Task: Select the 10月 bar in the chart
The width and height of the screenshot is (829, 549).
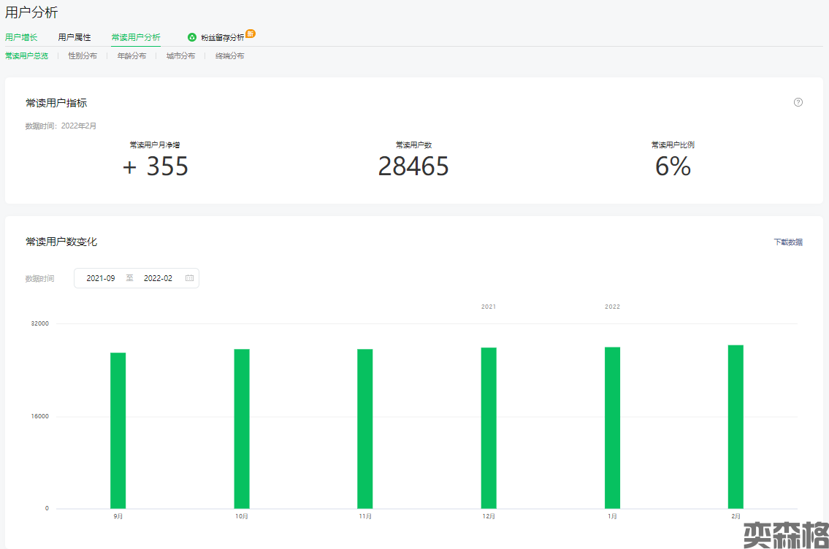Action: [242, 429]
